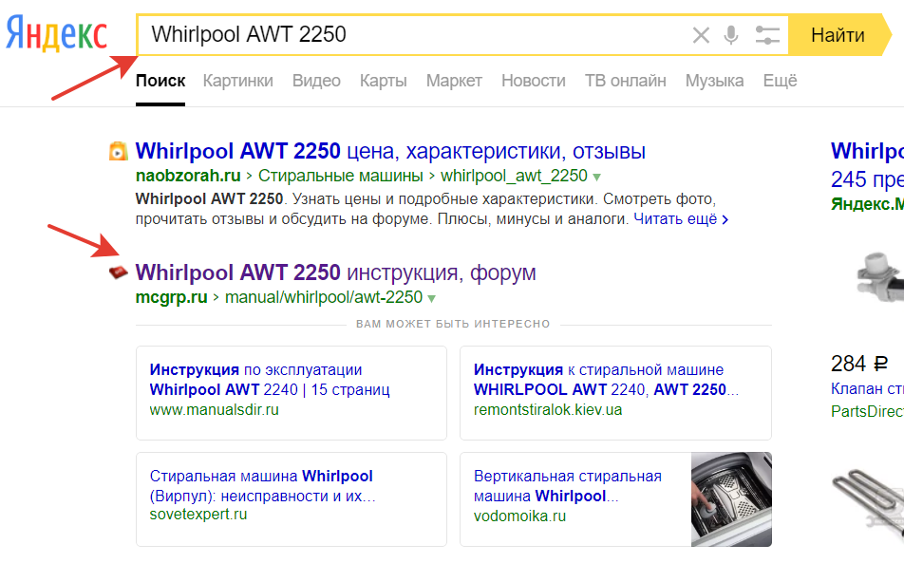Expand the Ещё menu
The width and height of the screenshot is (904, 563).
tap(780, 81)
